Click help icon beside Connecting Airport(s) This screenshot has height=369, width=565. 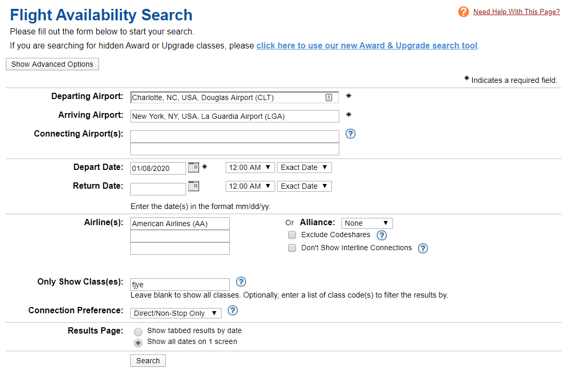pyautogui.click(x=351, y=134)
